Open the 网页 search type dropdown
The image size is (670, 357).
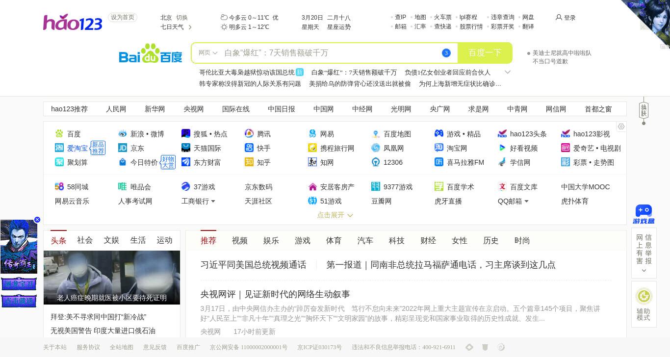208,53
